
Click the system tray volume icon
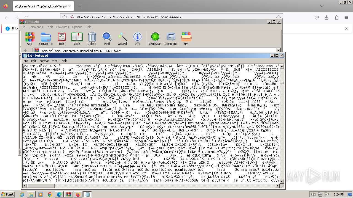[314, 194]
